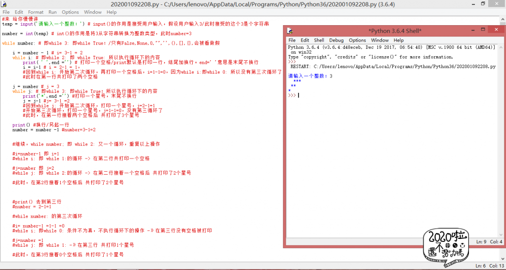506x270 pixels.
Task: Open the File menu in Python Shell
Action: pos(292,40)
